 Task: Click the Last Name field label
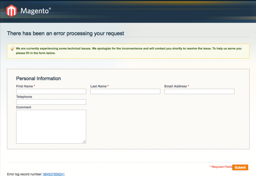coord(99,86)
